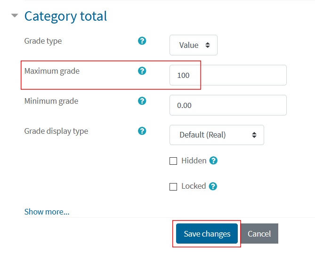Open help icon beside Hidden
This screenshot has width=315, height=253.
(213, 161)
